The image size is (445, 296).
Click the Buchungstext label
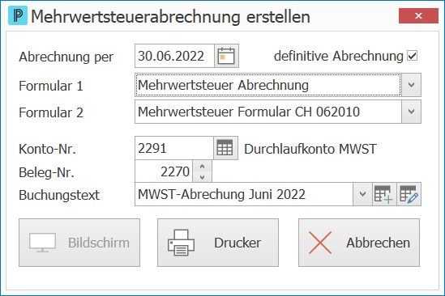[x=59, y=195]
